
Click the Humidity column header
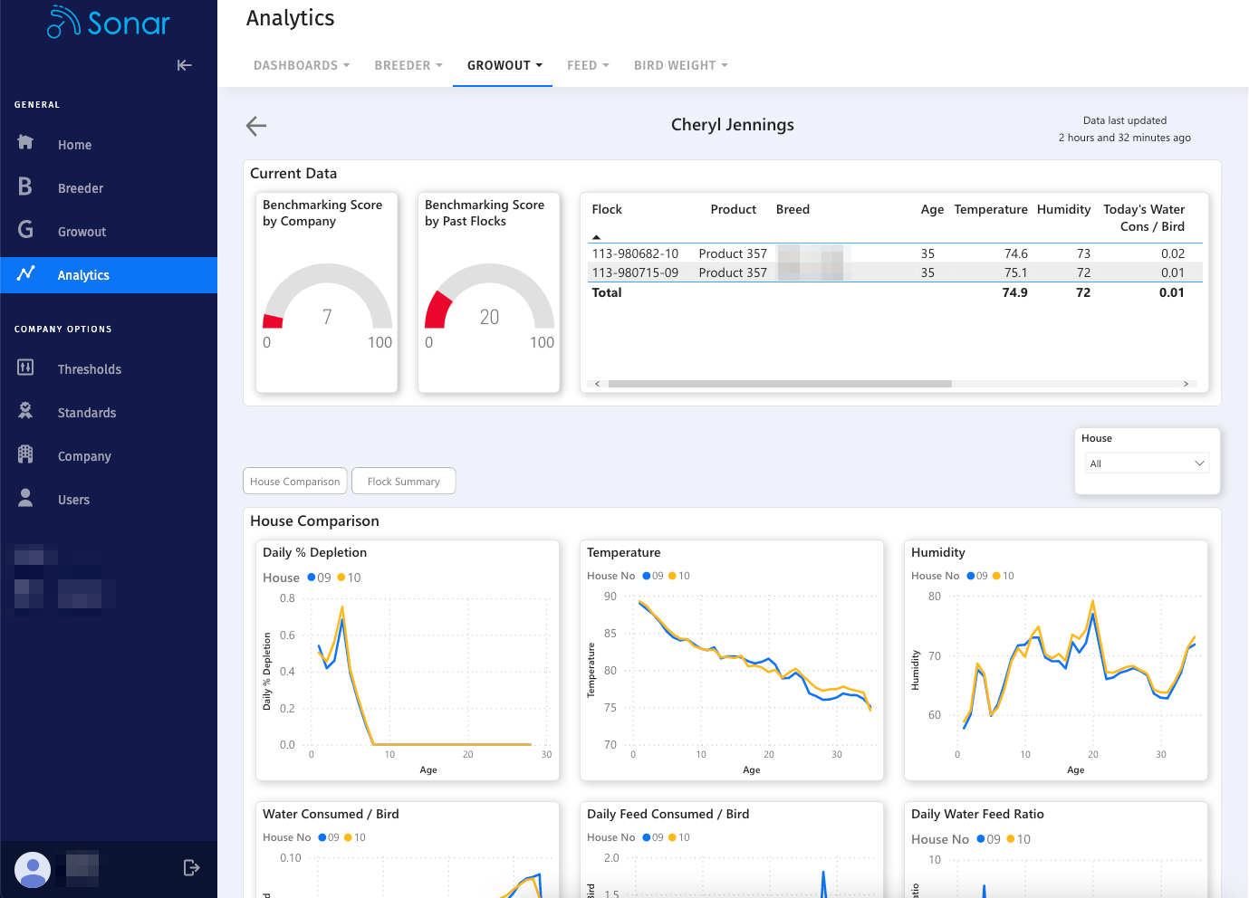[x=1063, y=209]
